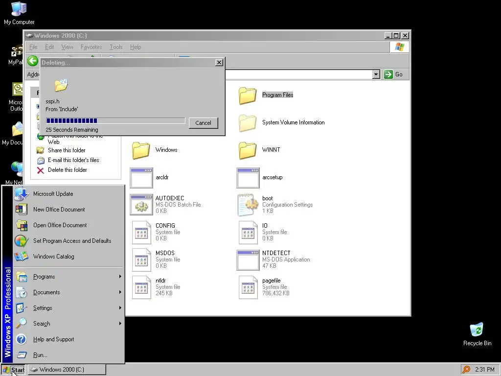The height and width of the screenshot is (376, 501).
Task: Click the Microsoft Update icon in Start menu
Action: pos(22,194)
